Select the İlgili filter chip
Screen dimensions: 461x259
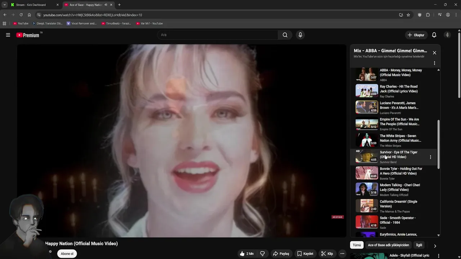(419, 245)
